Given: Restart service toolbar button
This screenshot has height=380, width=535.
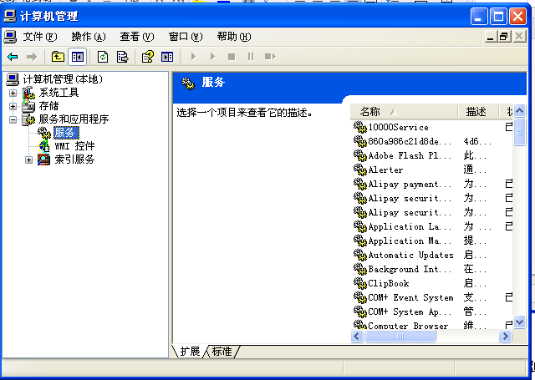Looking at the screenshot, I should pos(270,57).
